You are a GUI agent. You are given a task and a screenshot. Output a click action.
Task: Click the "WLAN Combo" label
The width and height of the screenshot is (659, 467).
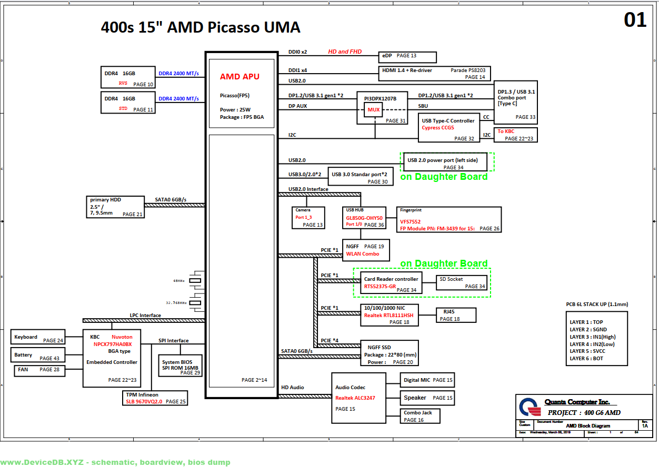362,253
